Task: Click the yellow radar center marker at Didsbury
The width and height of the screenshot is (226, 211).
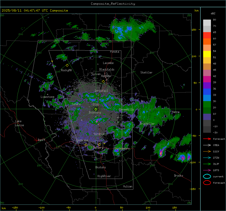Action: point(96,109)
